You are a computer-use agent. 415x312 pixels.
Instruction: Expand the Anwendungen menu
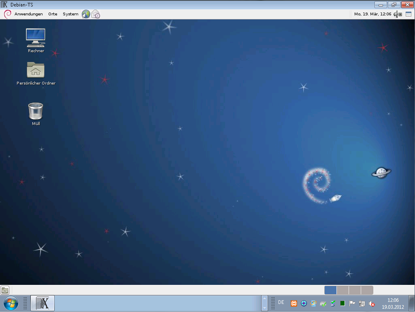(x=28, y=14)
